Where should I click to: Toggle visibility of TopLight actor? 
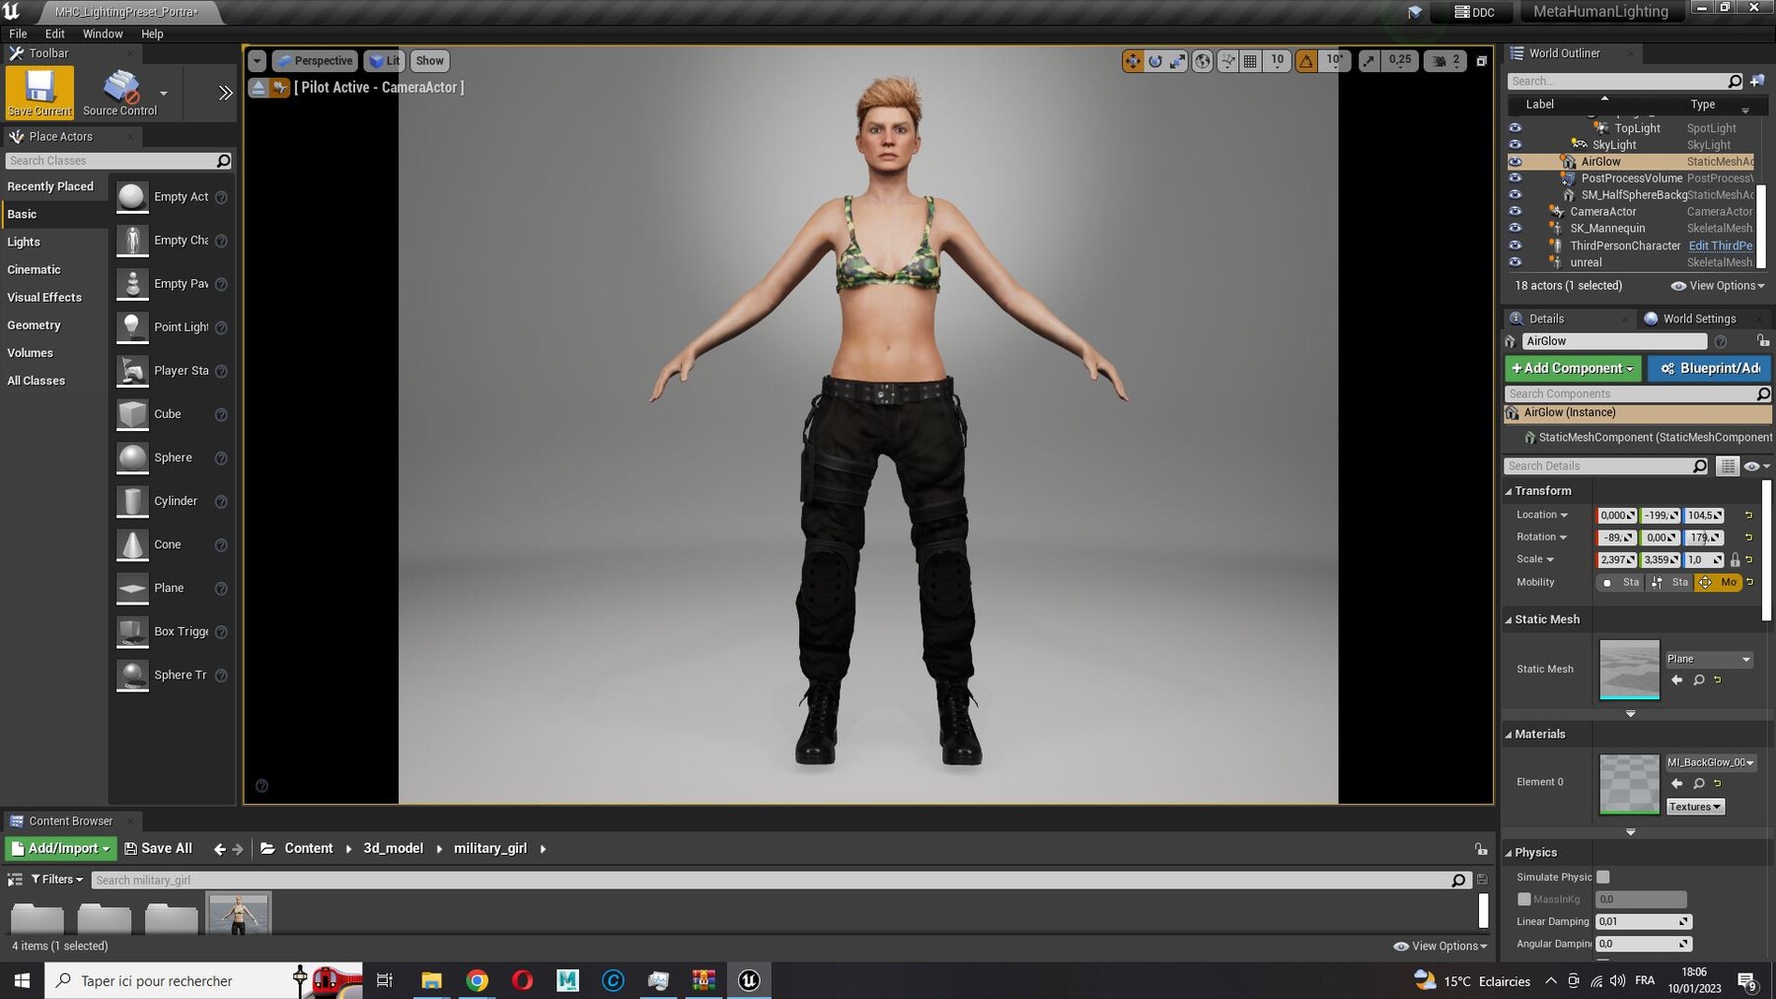tap(1515, 128)
